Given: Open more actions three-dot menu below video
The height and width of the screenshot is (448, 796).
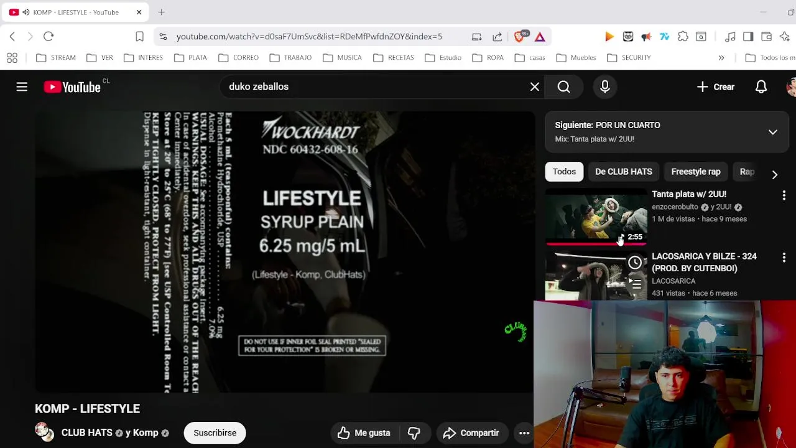Looking at the screenshot, I should (x=524, y=433).
